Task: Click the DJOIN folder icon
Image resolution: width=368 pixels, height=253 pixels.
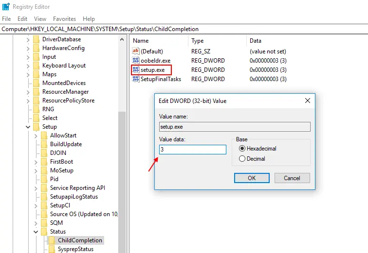Action: (44, 153)
